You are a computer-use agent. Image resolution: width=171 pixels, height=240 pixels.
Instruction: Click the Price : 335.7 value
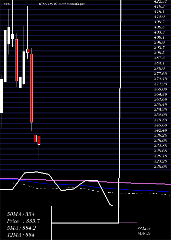tap(24, 221)
